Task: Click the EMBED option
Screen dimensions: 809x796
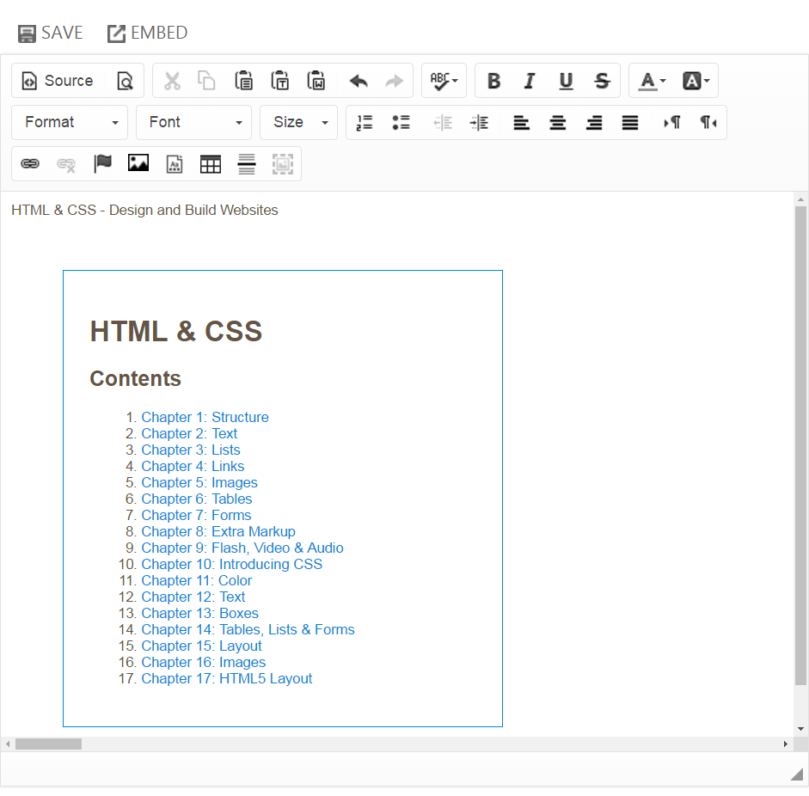Action: (x=147, y=33)
